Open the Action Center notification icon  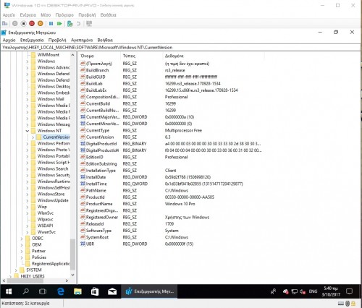coord(349,291)
